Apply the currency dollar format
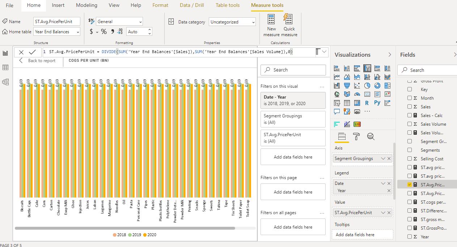This screenshot has height=247, width=457. (x=92, y=32)
